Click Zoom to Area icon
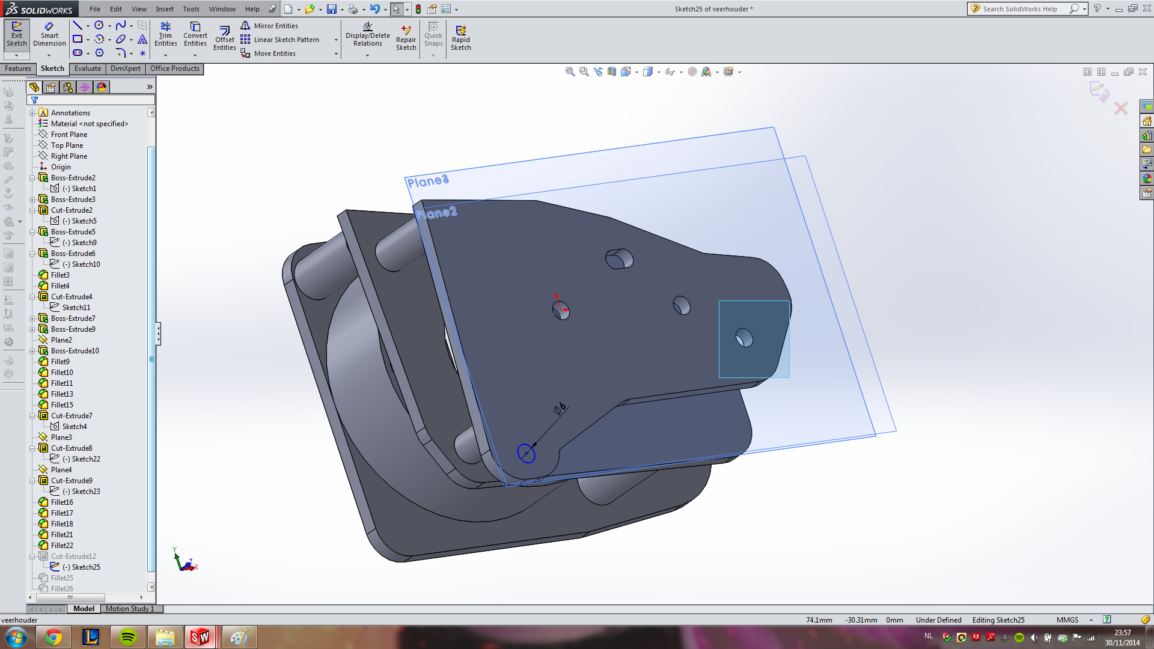Screen dimensions: 1154x649 (x=584, y=72)
